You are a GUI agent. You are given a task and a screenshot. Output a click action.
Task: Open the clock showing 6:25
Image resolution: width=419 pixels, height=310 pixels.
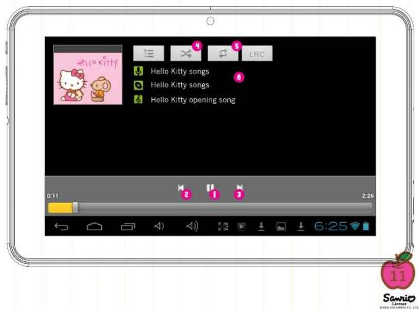tap(331, 226)
